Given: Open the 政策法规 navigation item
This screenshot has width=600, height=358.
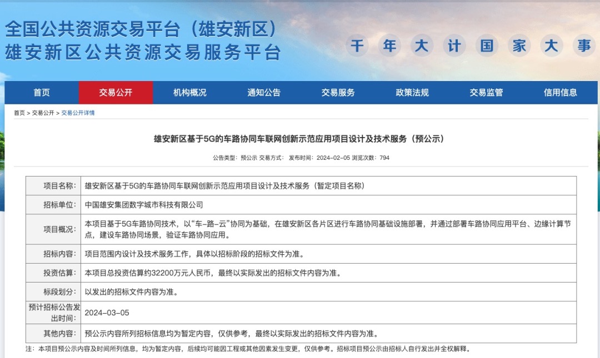Looking at the screenshot, I should pyautogui.click(x=412, y=93).
